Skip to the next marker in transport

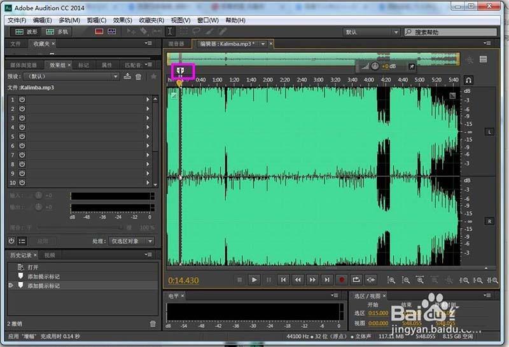[326, 280]
